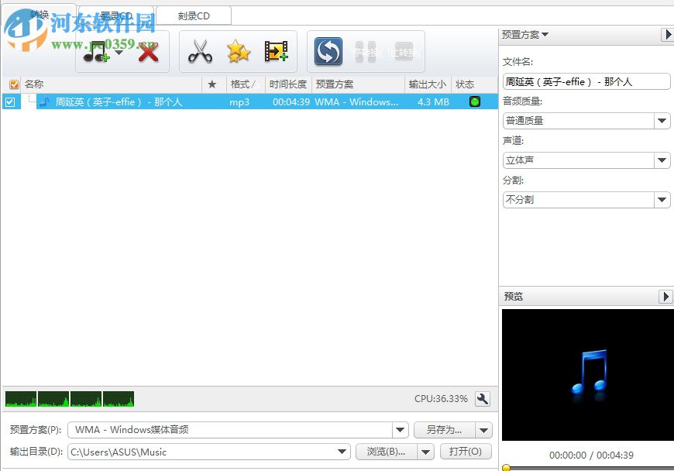Screen dimensions: 674x471
Task: Click the video export toolbar icon
Action: (x=276, y=52)
